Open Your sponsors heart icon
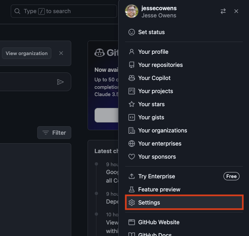 (x=132, y=157)
